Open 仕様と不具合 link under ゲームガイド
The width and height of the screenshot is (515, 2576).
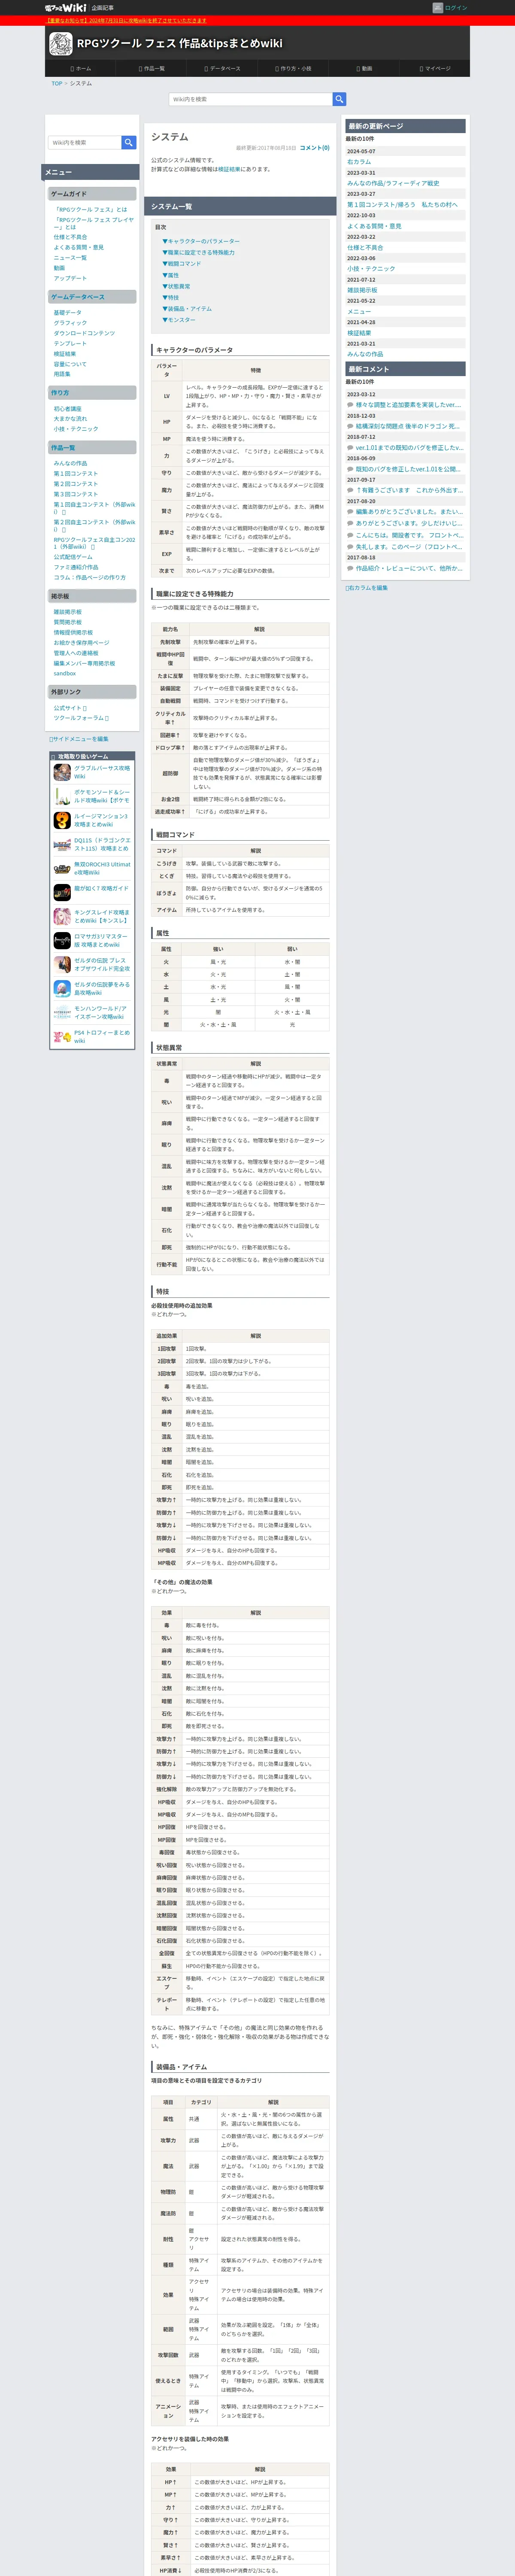[x=70, y=237]
